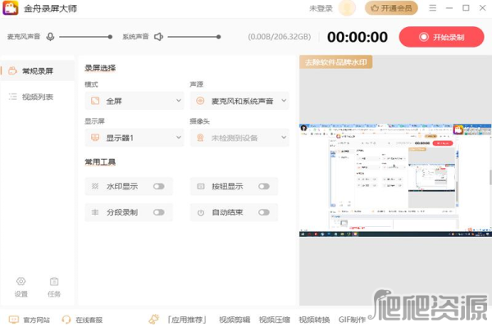The image size is (492, 327).
Task: Click the 摄像头 webcam icon
Action: pos(200,138)
